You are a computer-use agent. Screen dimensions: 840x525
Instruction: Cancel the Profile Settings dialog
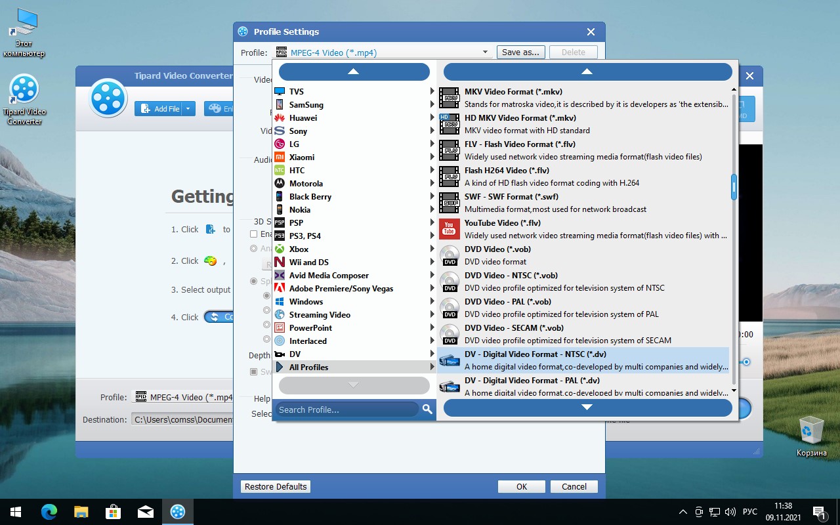(x=574, y=486)
